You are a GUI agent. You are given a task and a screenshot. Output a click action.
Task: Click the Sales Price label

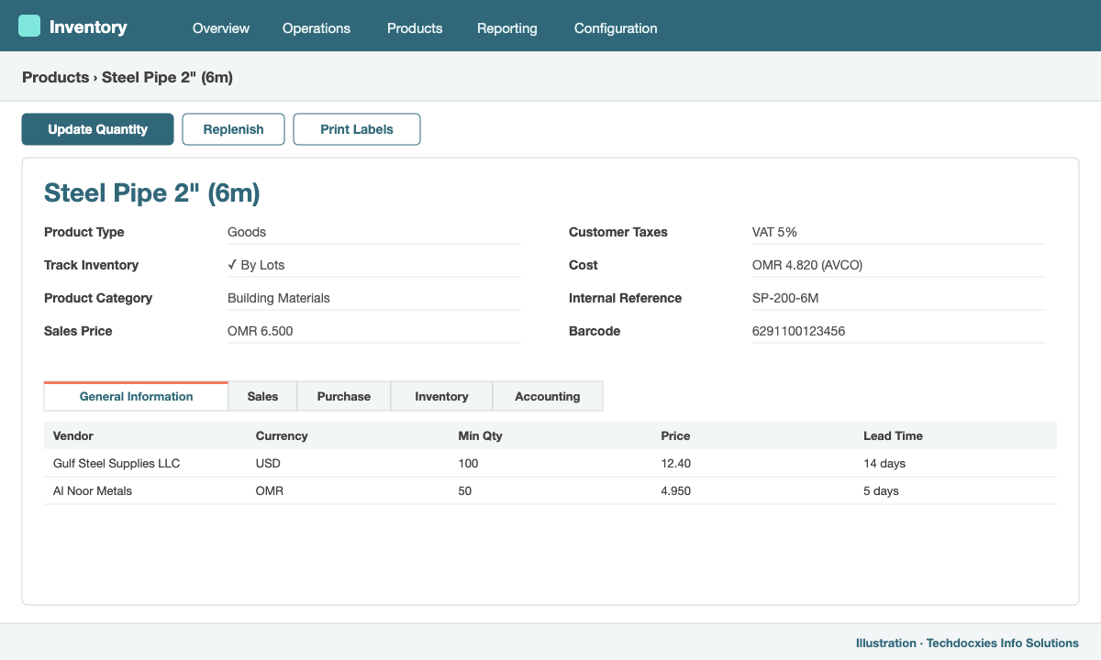coord(78,331)
